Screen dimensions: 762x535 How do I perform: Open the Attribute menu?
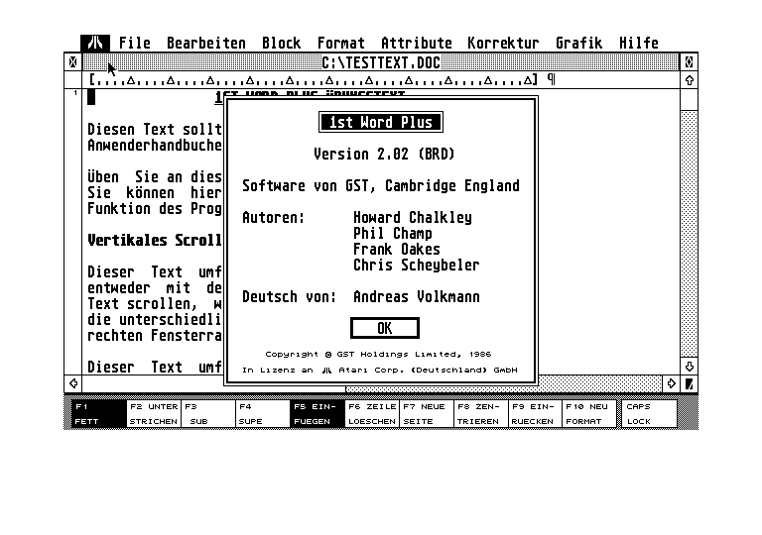[417, 43]
